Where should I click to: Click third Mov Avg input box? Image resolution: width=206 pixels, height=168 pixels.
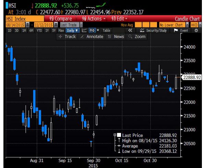(x=154, y=25)
